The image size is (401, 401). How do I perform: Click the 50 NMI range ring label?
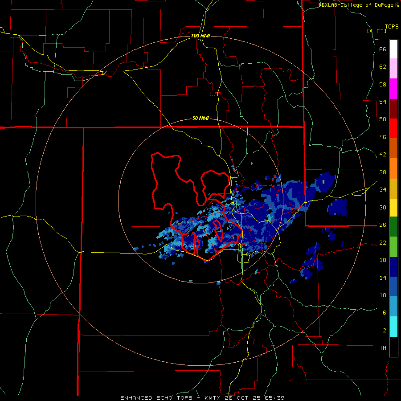tap(200, 118)
